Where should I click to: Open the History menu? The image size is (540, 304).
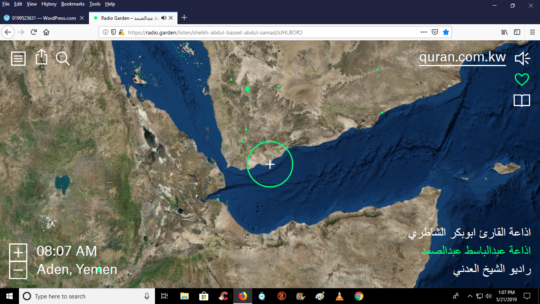pos(49,4)
